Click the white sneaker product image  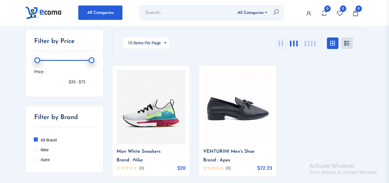pos(151,107)
